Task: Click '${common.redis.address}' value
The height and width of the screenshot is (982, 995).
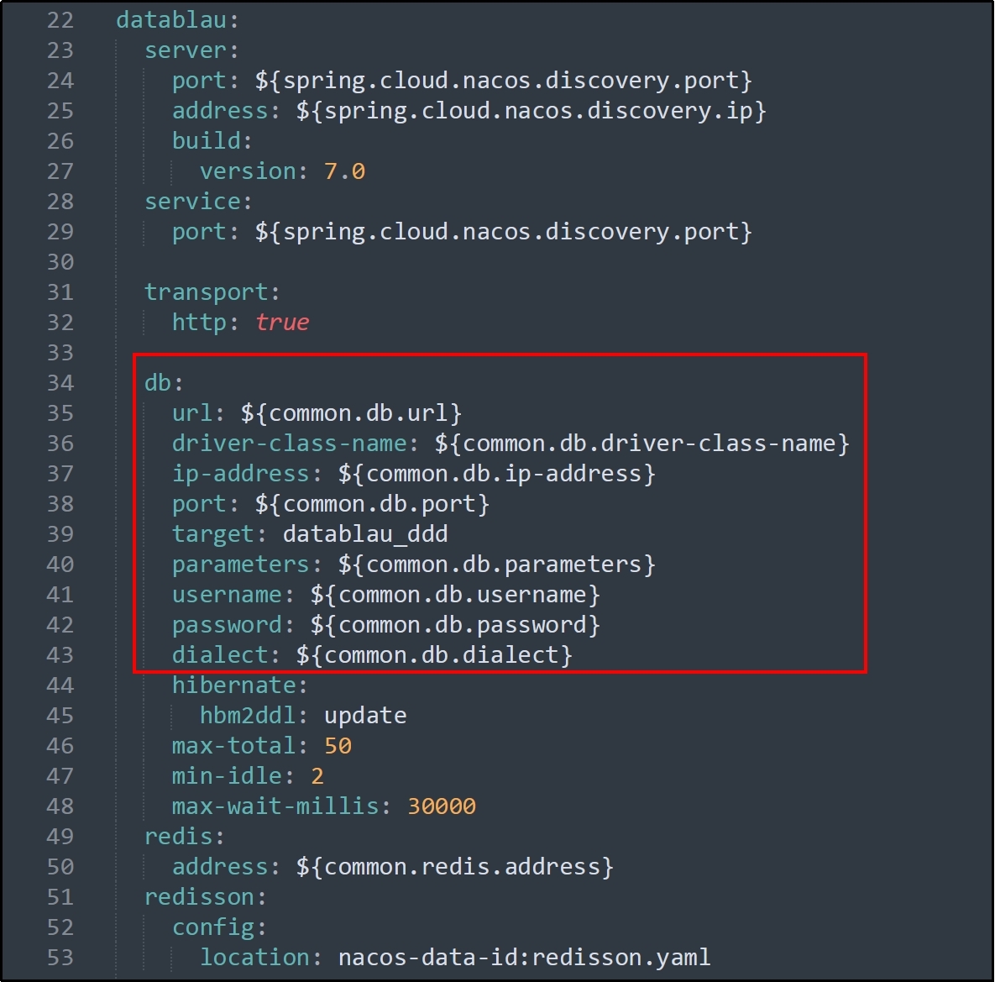Action: [x=455, y=868]
